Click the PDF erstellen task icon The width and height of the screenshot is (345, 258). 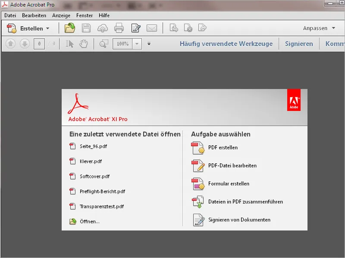[198, 148]
